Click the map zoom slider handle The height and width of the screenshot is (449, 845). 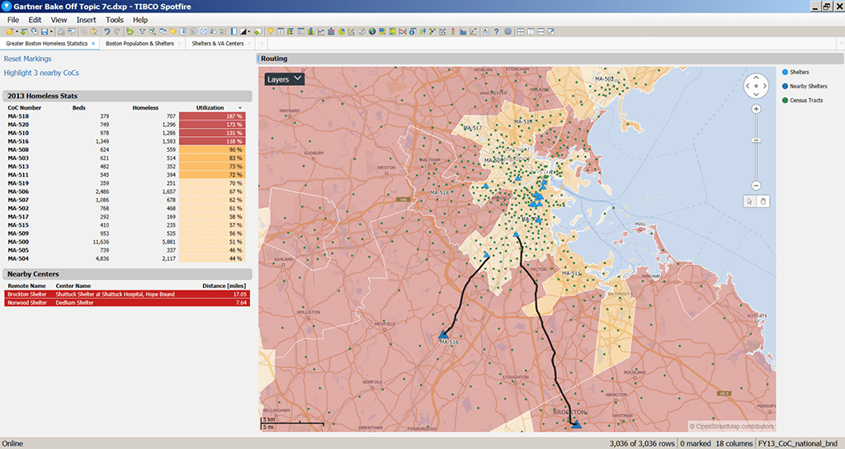pyautogui.click(x=756, y=140)
